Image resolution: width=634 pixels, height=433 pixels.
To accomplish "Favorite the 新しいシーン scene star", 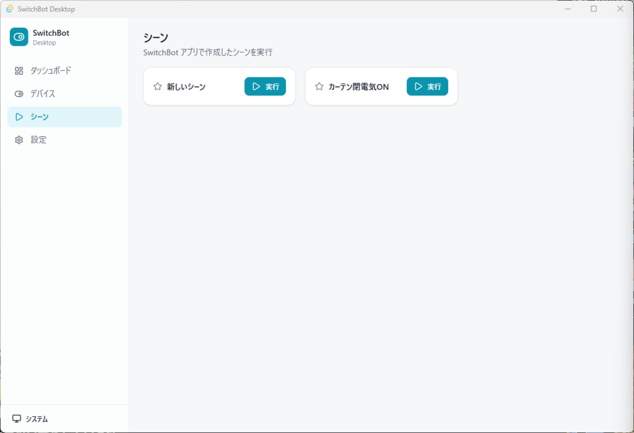I will pyautogui.click(x=158, y=87).
